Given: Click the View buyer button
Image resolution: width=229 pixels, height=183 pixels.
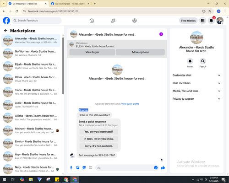Looking at the screenshot, I should (92, 52).
